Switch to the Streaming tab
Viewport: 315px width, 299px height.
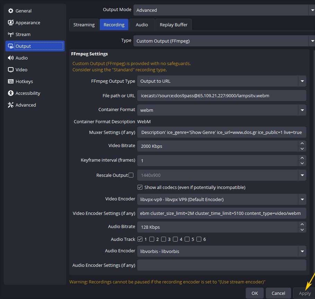coord(84,25)
